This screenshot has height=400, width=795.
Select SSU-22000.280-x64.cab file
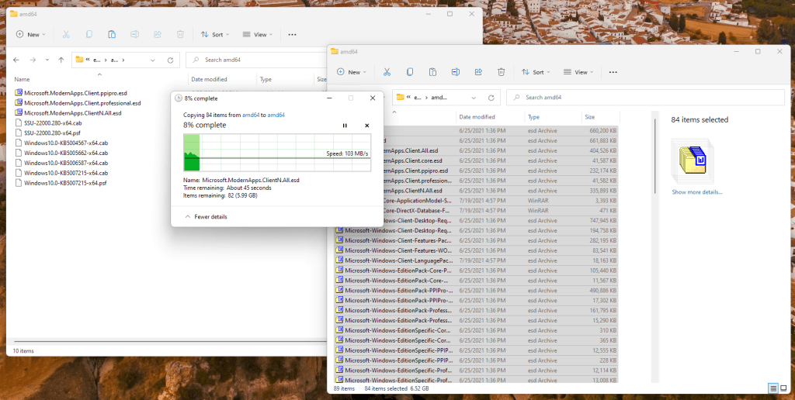point(48,123)
